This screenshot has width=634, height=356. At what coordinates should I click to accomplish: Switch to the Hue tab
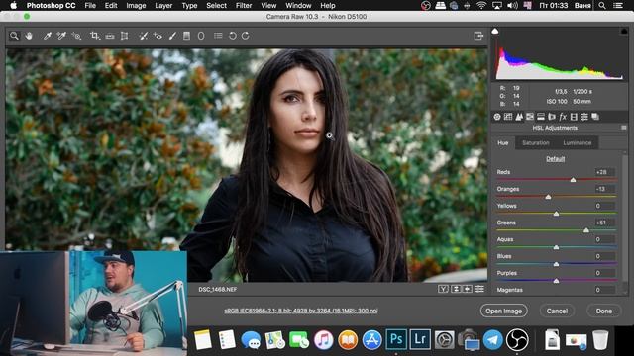pos(503,142)
